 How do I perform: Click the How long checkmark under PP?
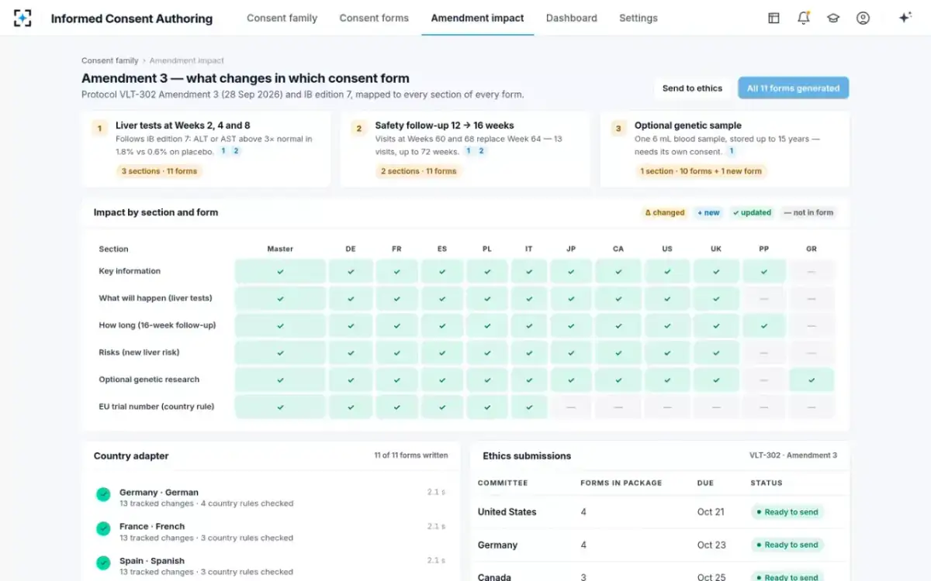coord(764,325)
